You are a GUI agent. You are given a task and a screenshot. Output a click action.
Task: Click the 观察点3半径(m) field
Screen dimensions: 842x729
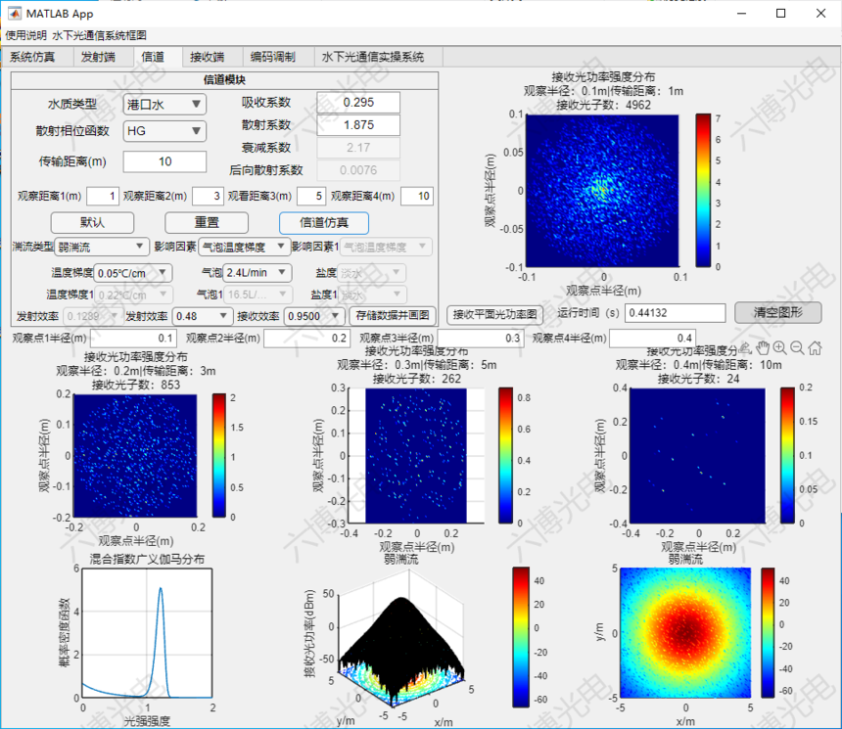click(x=481, y=339)
